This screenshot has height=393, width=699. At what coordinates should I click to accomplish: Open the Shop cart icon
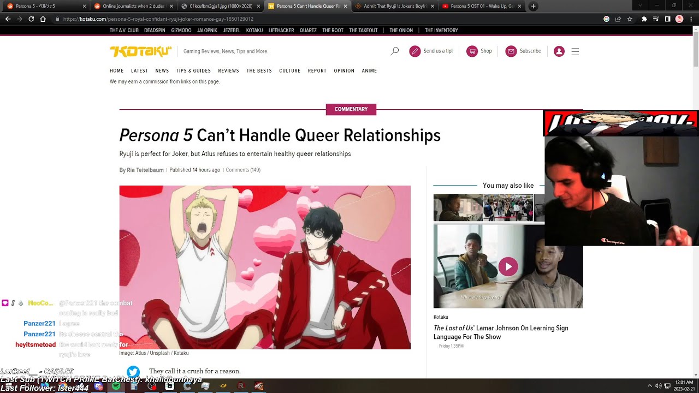click(x=472, y=51)
